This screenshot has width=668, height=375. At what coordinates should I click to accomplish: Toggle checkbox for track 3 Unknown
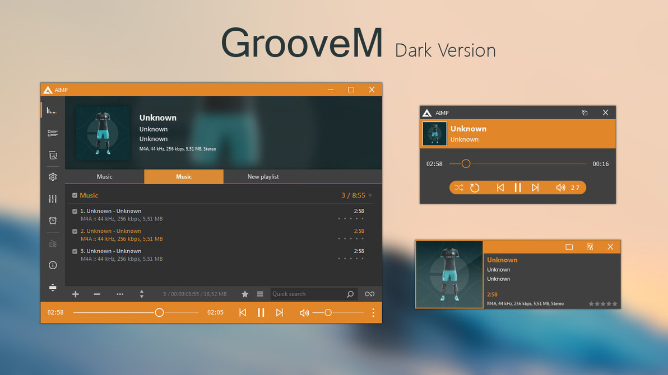click(x=75, y=251)
